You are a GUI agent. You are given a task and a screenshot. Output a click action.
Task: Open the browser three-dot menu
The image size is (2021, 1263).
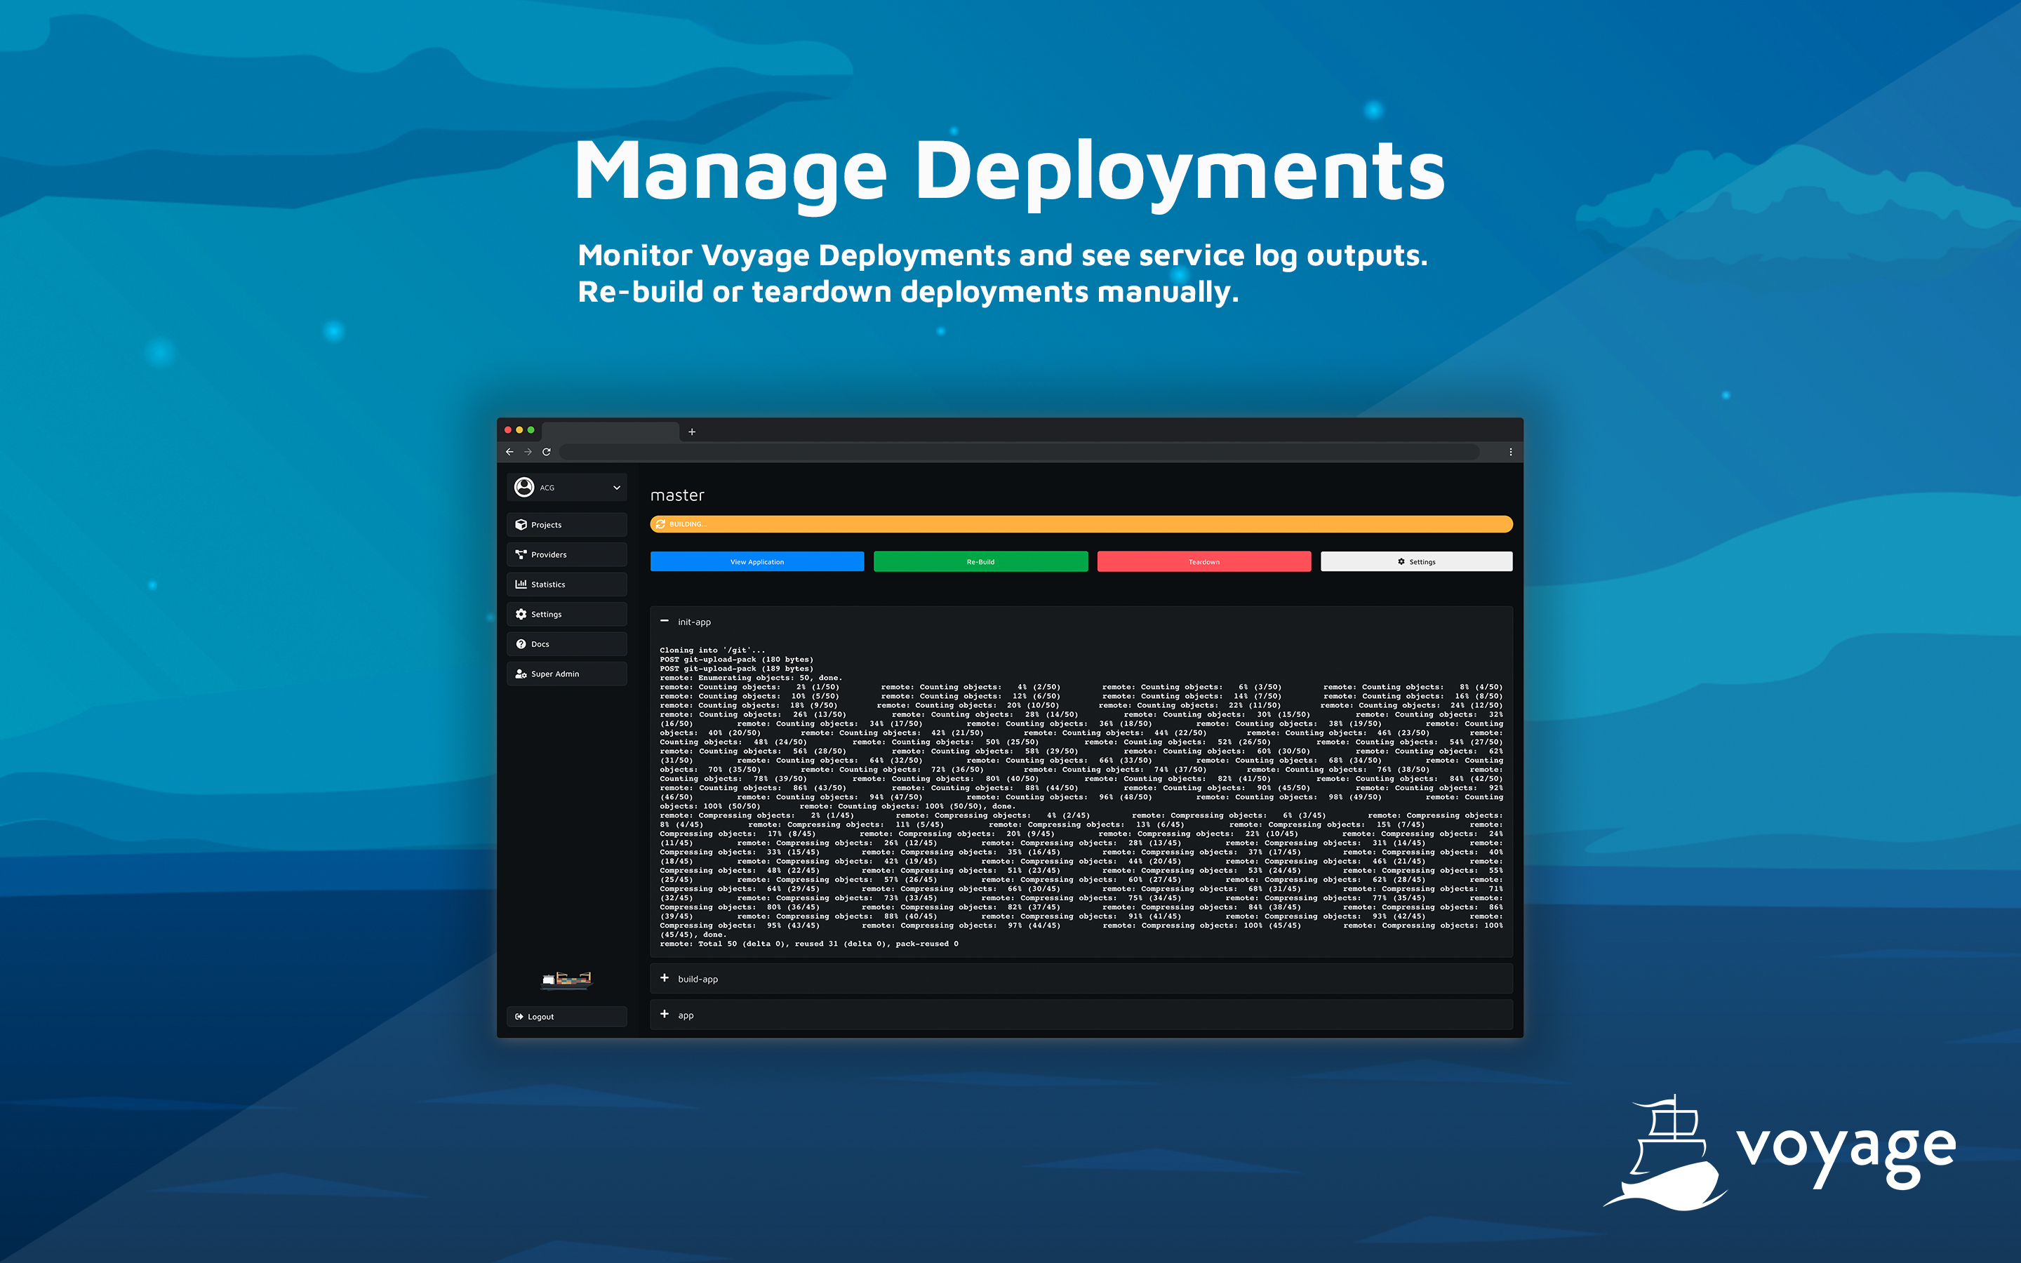(1510, 452)
